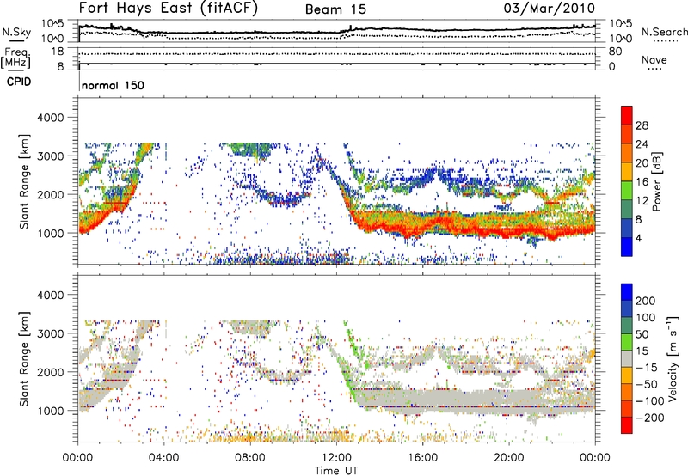Click the date '03/Mar/2010'
688x476 pixels.
click(550, 9)
